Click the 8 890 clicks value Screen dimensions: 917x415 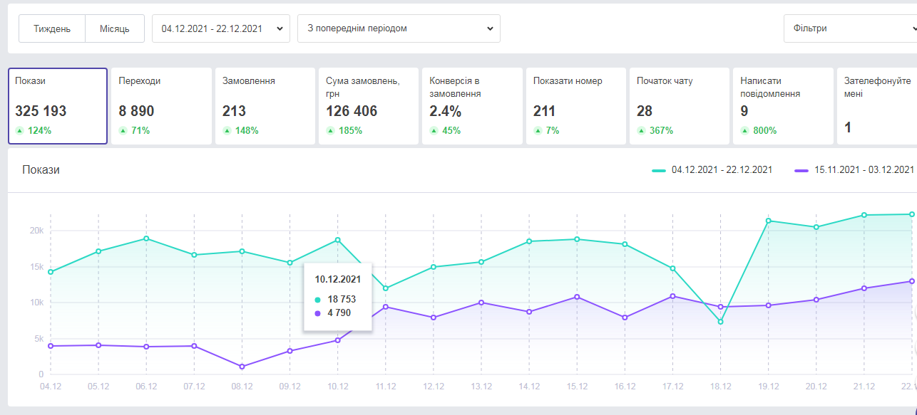pos(136,111)
